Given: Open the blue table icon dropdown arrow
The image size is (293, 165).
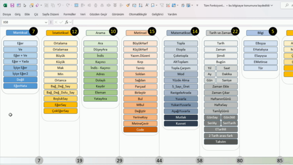Looking at the screenshot, I should click(x=177, y=5).
